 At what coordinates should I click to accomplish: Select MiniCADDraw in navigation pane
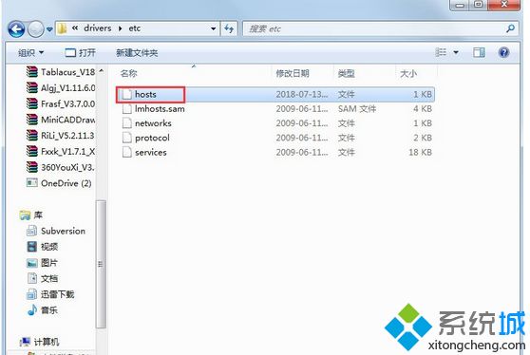point(68,120)
